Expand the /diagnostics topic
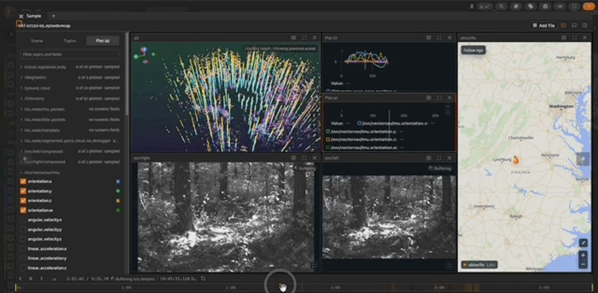 pos(21,78)
